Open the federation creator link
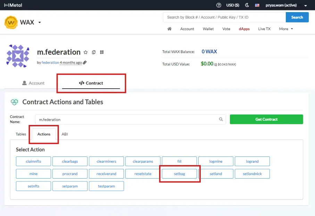 [50, 62]
